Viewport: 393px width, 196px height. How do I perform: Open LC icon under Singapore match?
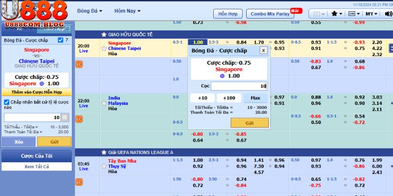tap(79, 65)
